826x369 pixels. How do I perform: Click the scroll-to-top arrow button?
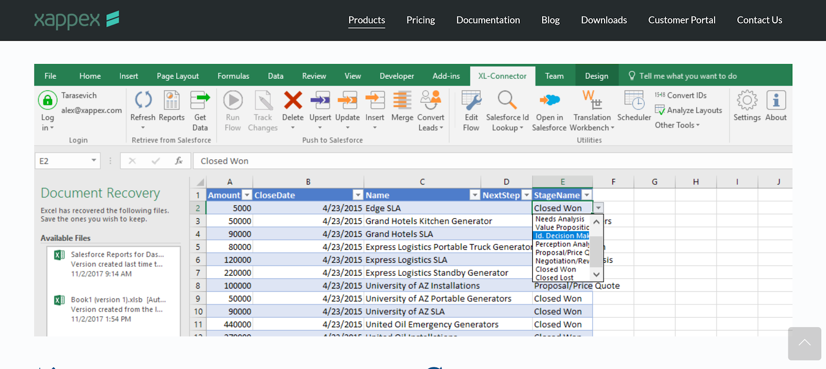804,343
